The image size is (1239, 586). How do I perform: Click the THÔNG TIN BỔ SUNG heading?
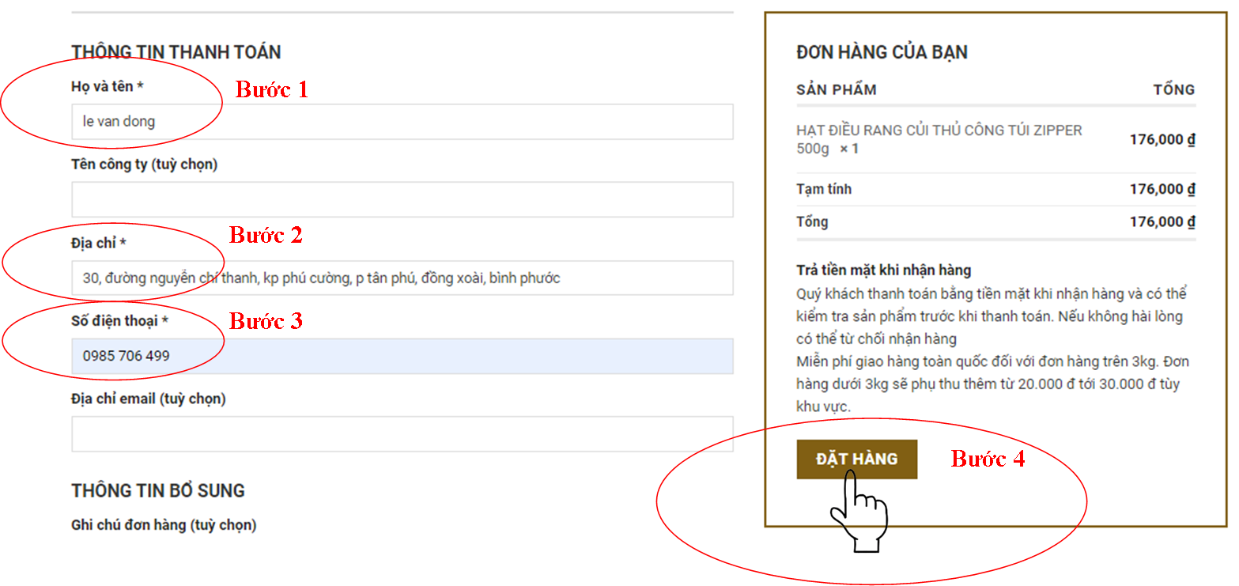pos(157,490)
